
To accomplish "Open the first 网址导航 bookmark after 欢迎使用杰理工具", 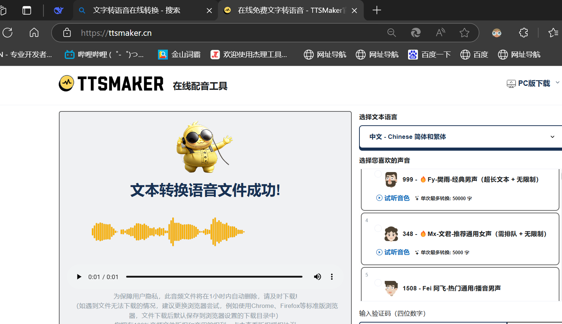I will point(325,54).
